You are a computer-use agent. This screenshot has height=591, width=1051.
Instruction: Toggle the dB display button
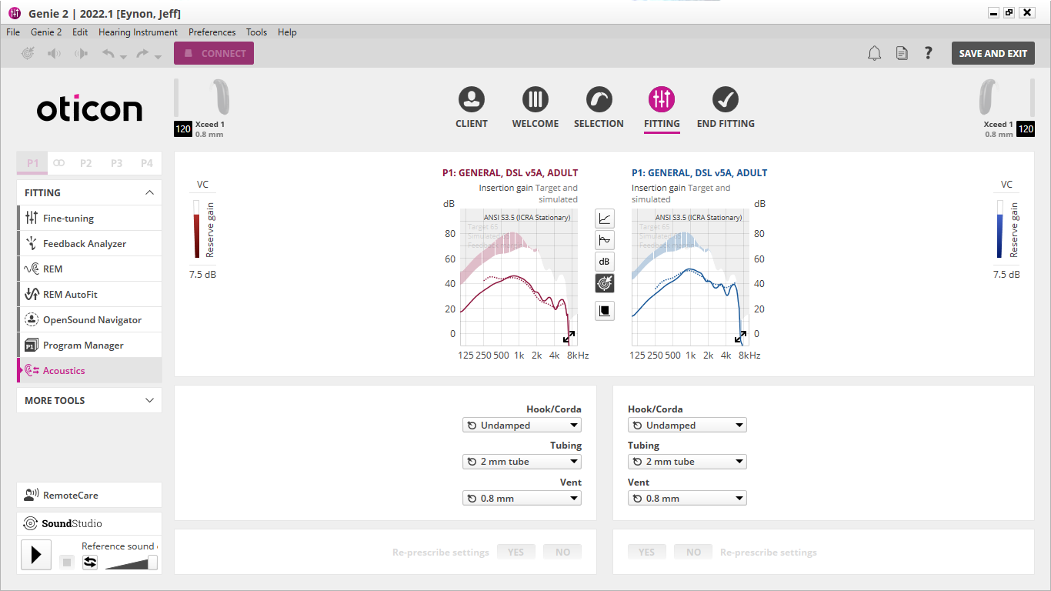pos(605,262)
